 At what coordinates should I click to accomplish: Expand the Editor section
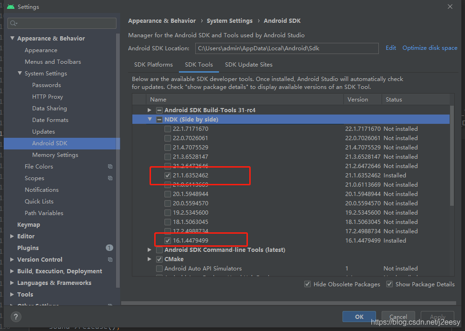tap(12, 236)
